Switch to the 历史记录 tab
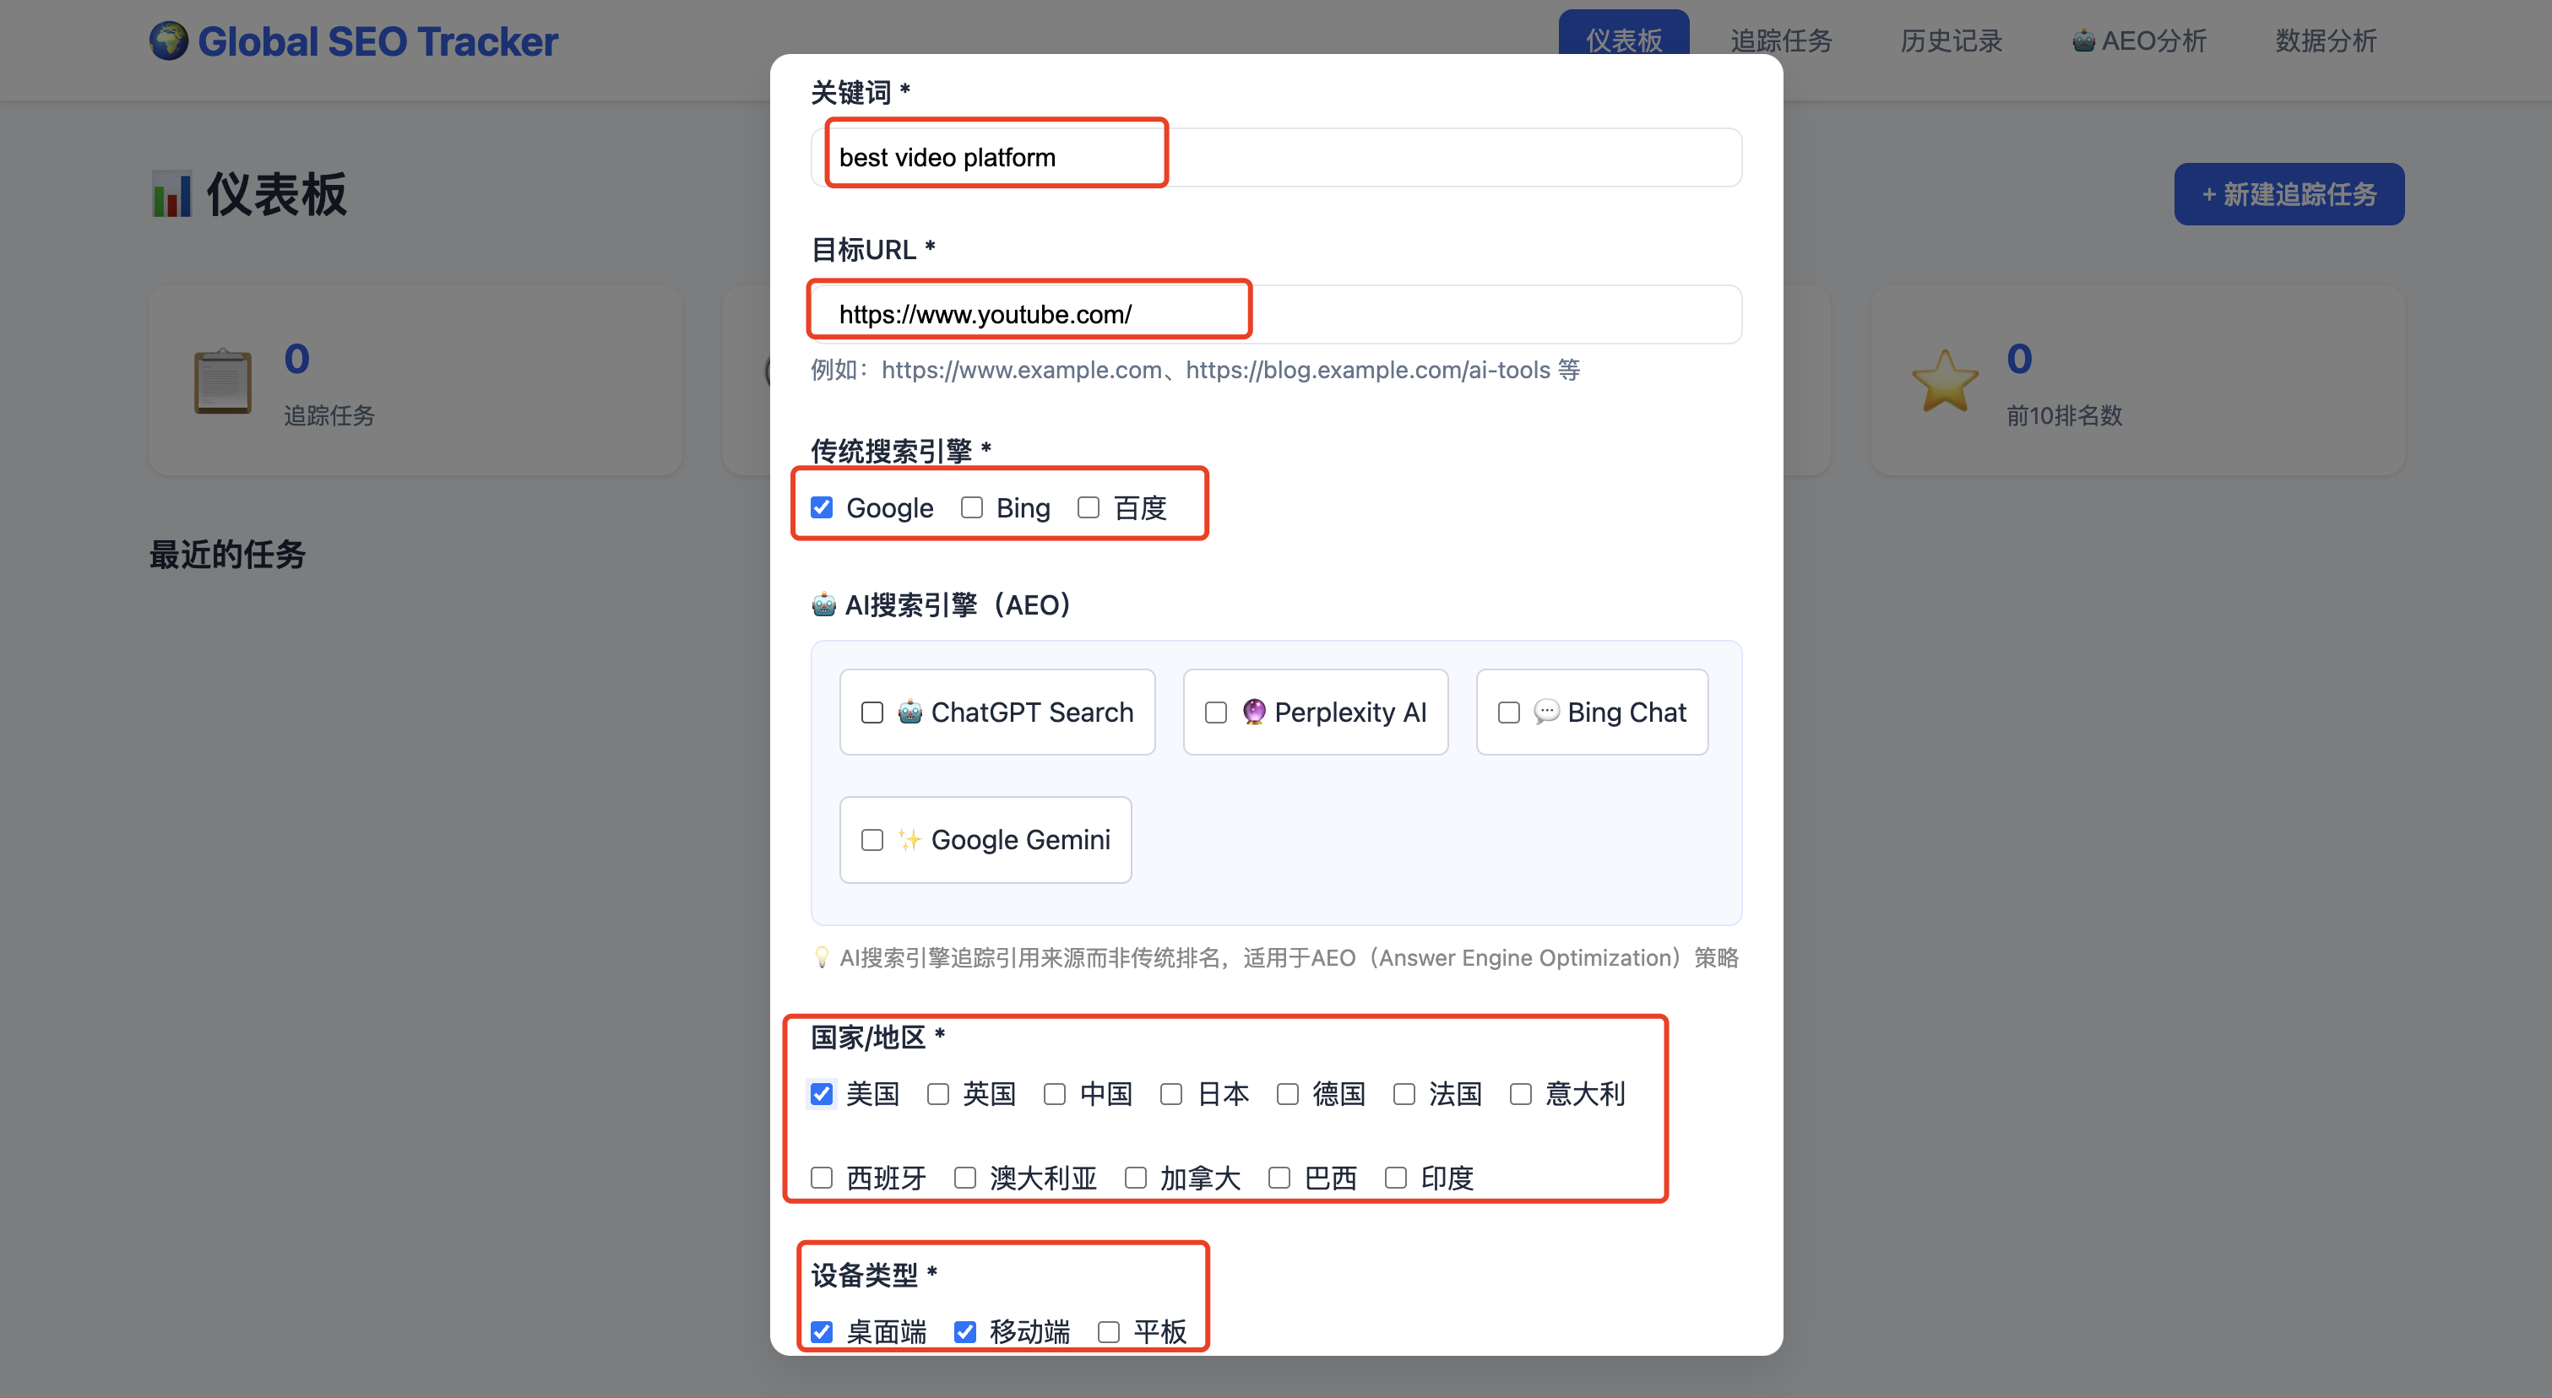 (x=1951, y=41)
